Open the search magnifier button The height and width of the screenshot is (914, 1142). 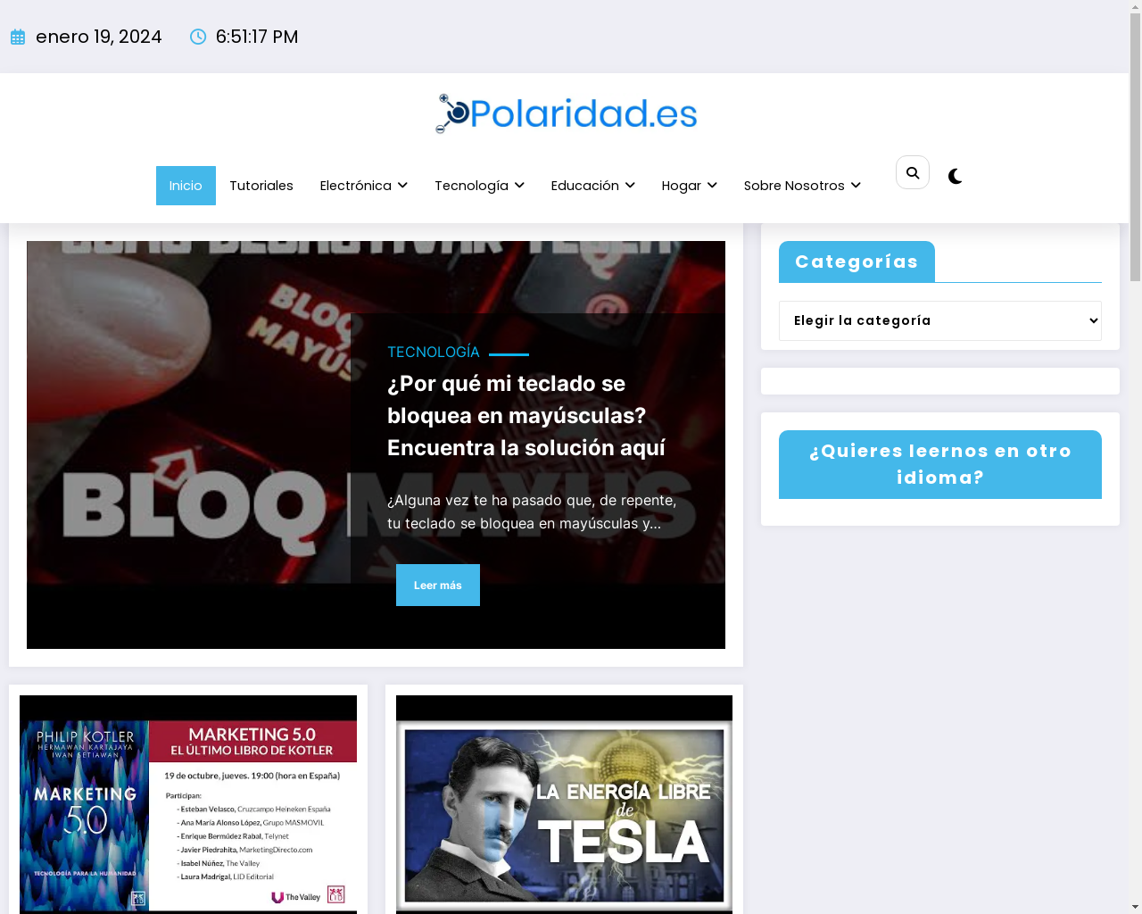913,172
